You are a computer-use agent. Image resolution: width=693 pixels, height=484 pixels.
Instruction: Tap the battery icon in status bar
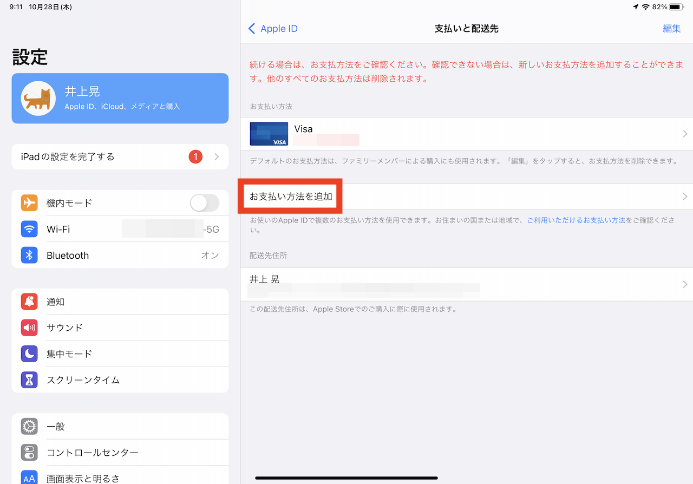point(677,7)
